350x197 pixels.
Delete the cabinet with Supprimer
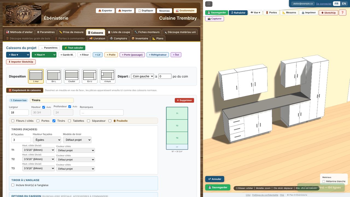point(184,100)
